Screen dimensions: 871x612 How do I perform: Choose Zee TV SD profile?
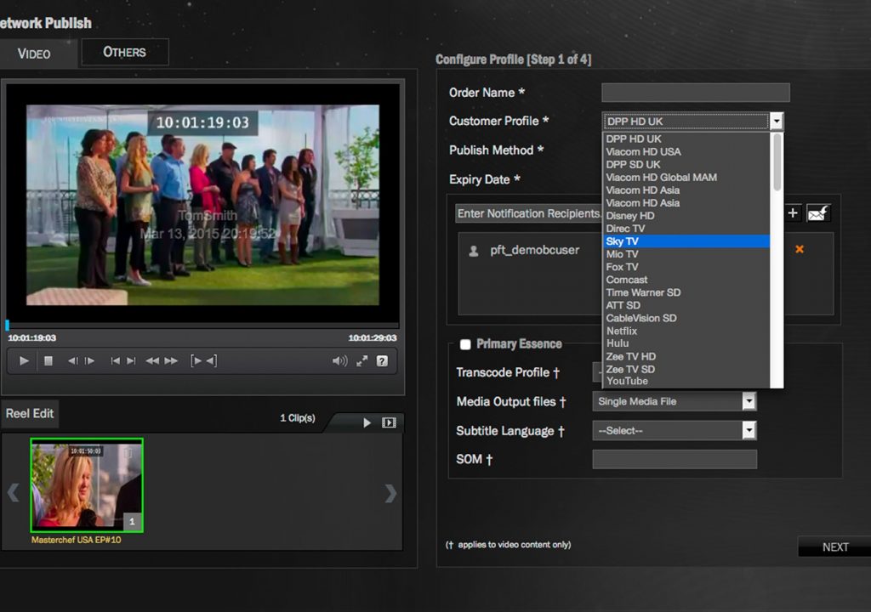(686, 369)
